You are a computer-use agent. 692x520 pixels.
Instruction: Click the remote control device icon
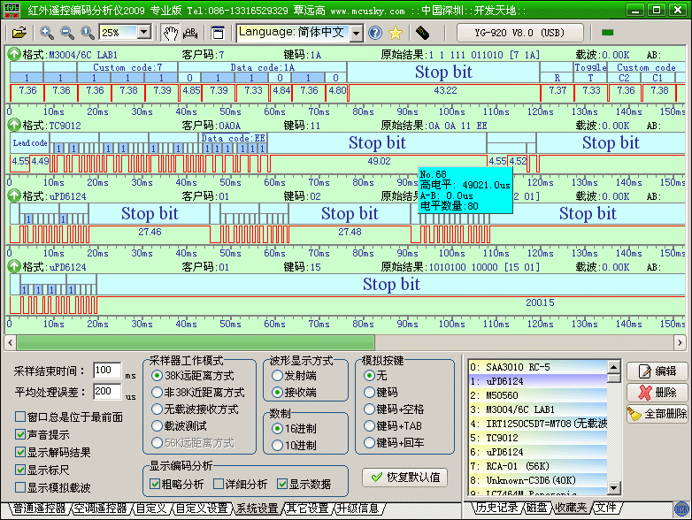[x=422, y=33]
